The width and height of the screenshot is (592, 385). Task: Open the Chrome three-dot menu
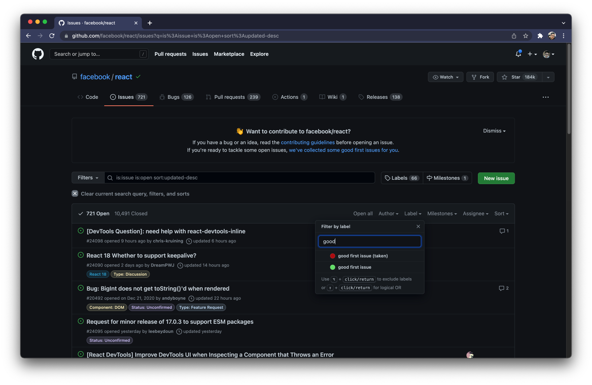(564, 36)
